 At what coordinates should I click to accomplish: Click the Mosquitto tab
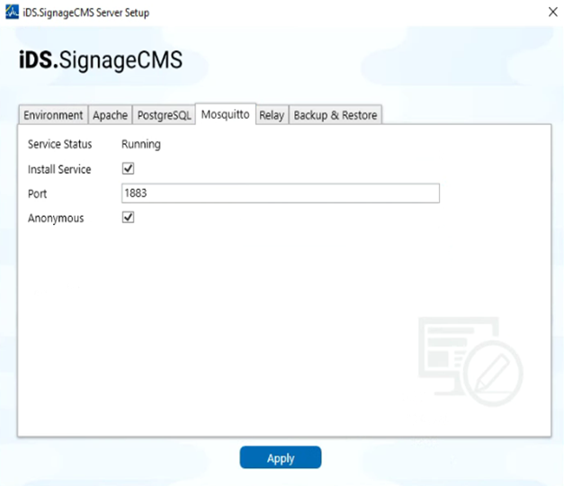click(226, 114)
